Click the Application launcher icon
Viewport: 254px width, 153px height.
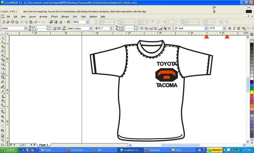pyautogui.click(x=61, y=22)
